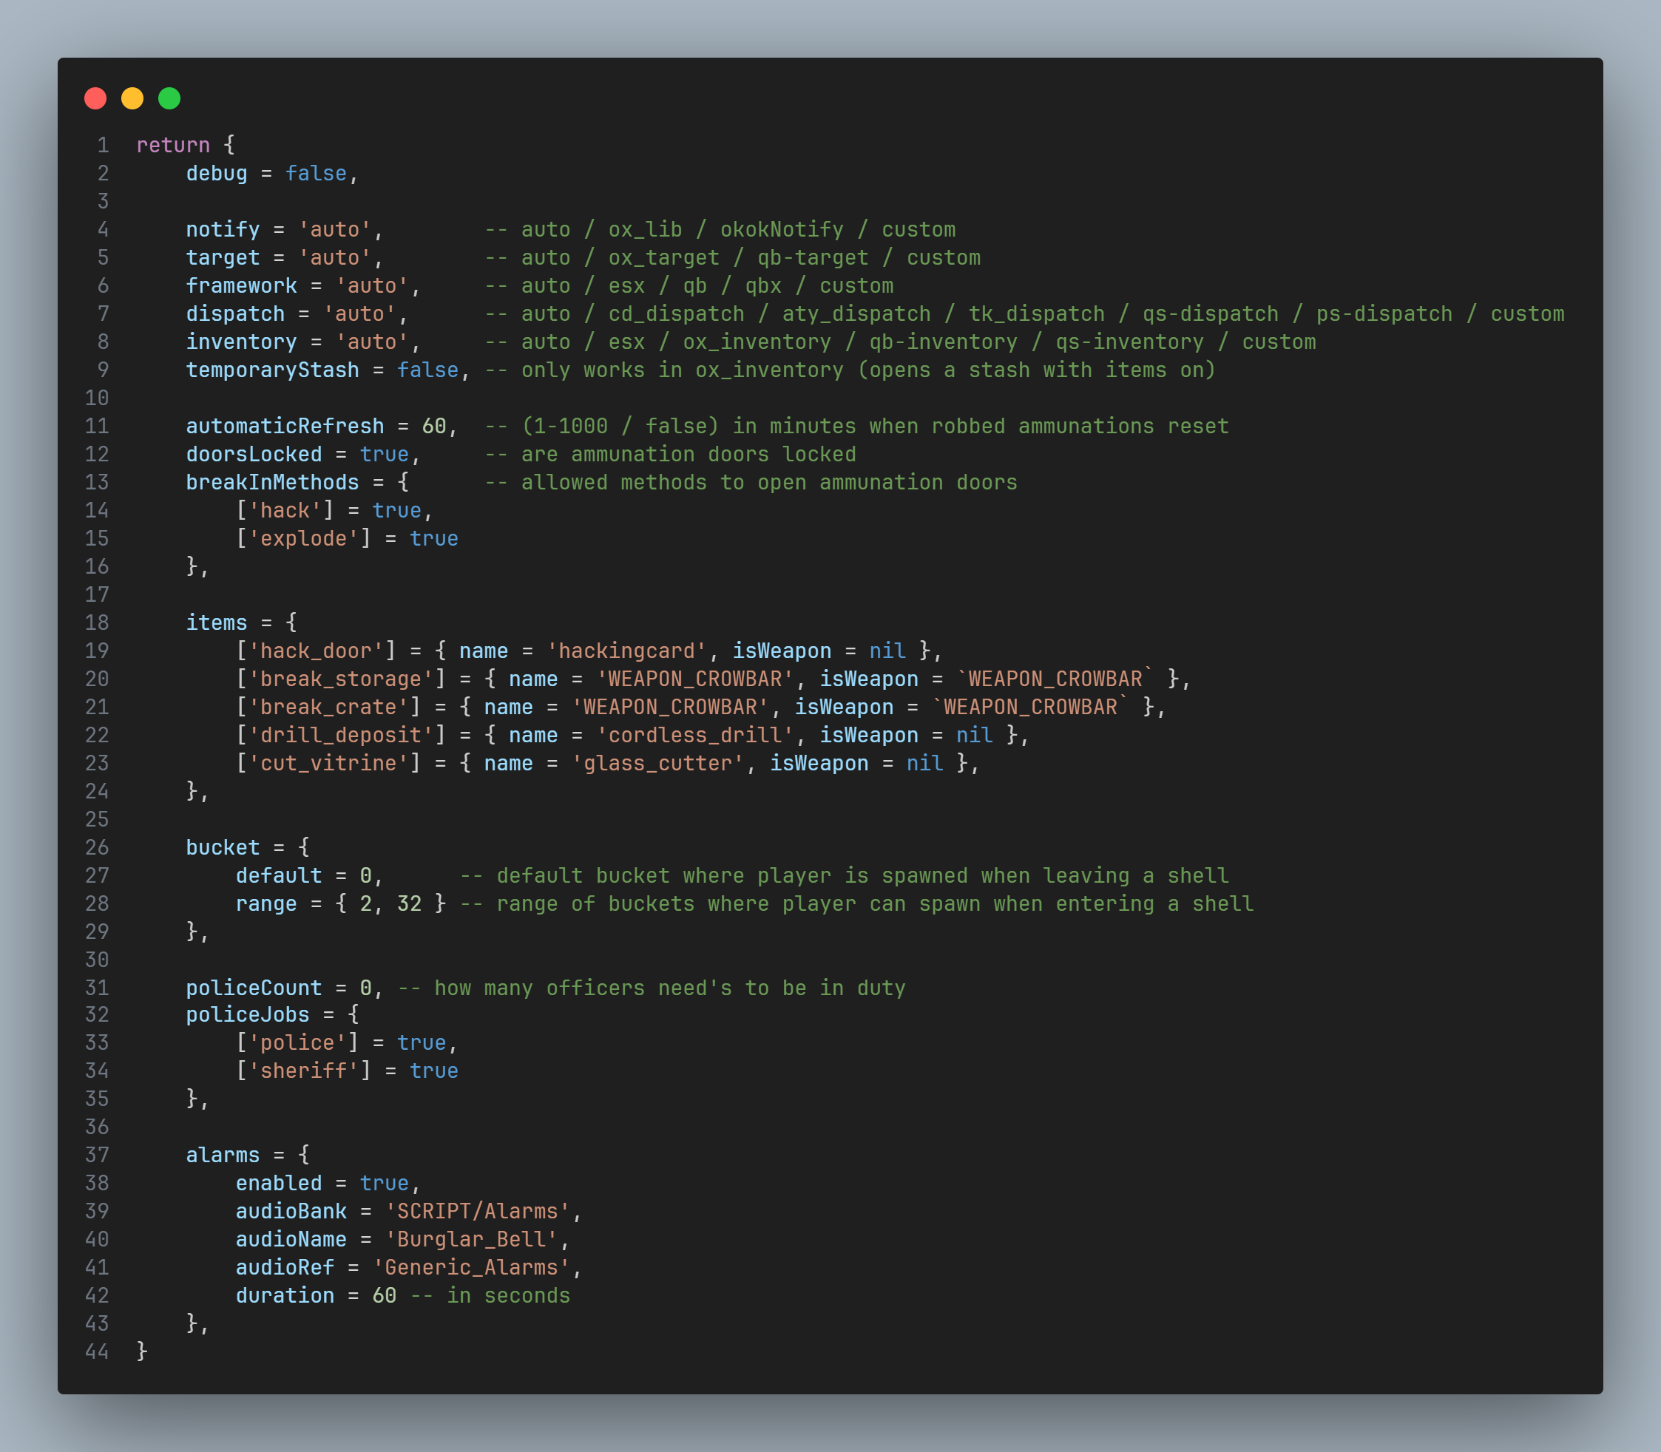
Task: Click the 'glass_cutter' string value
Action: [657, 763]
